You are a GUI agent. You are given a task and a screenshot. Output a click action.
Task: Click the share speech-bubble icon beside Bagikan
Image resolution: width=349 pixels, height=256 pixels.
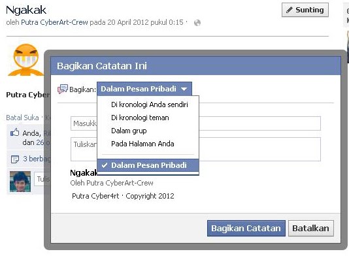coord(63,89)
